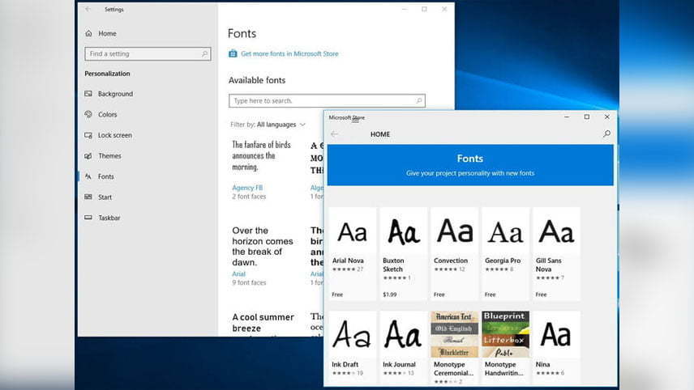
Task: Click the Taskbar icon in sidebar
Action: (x=88, y=218)
